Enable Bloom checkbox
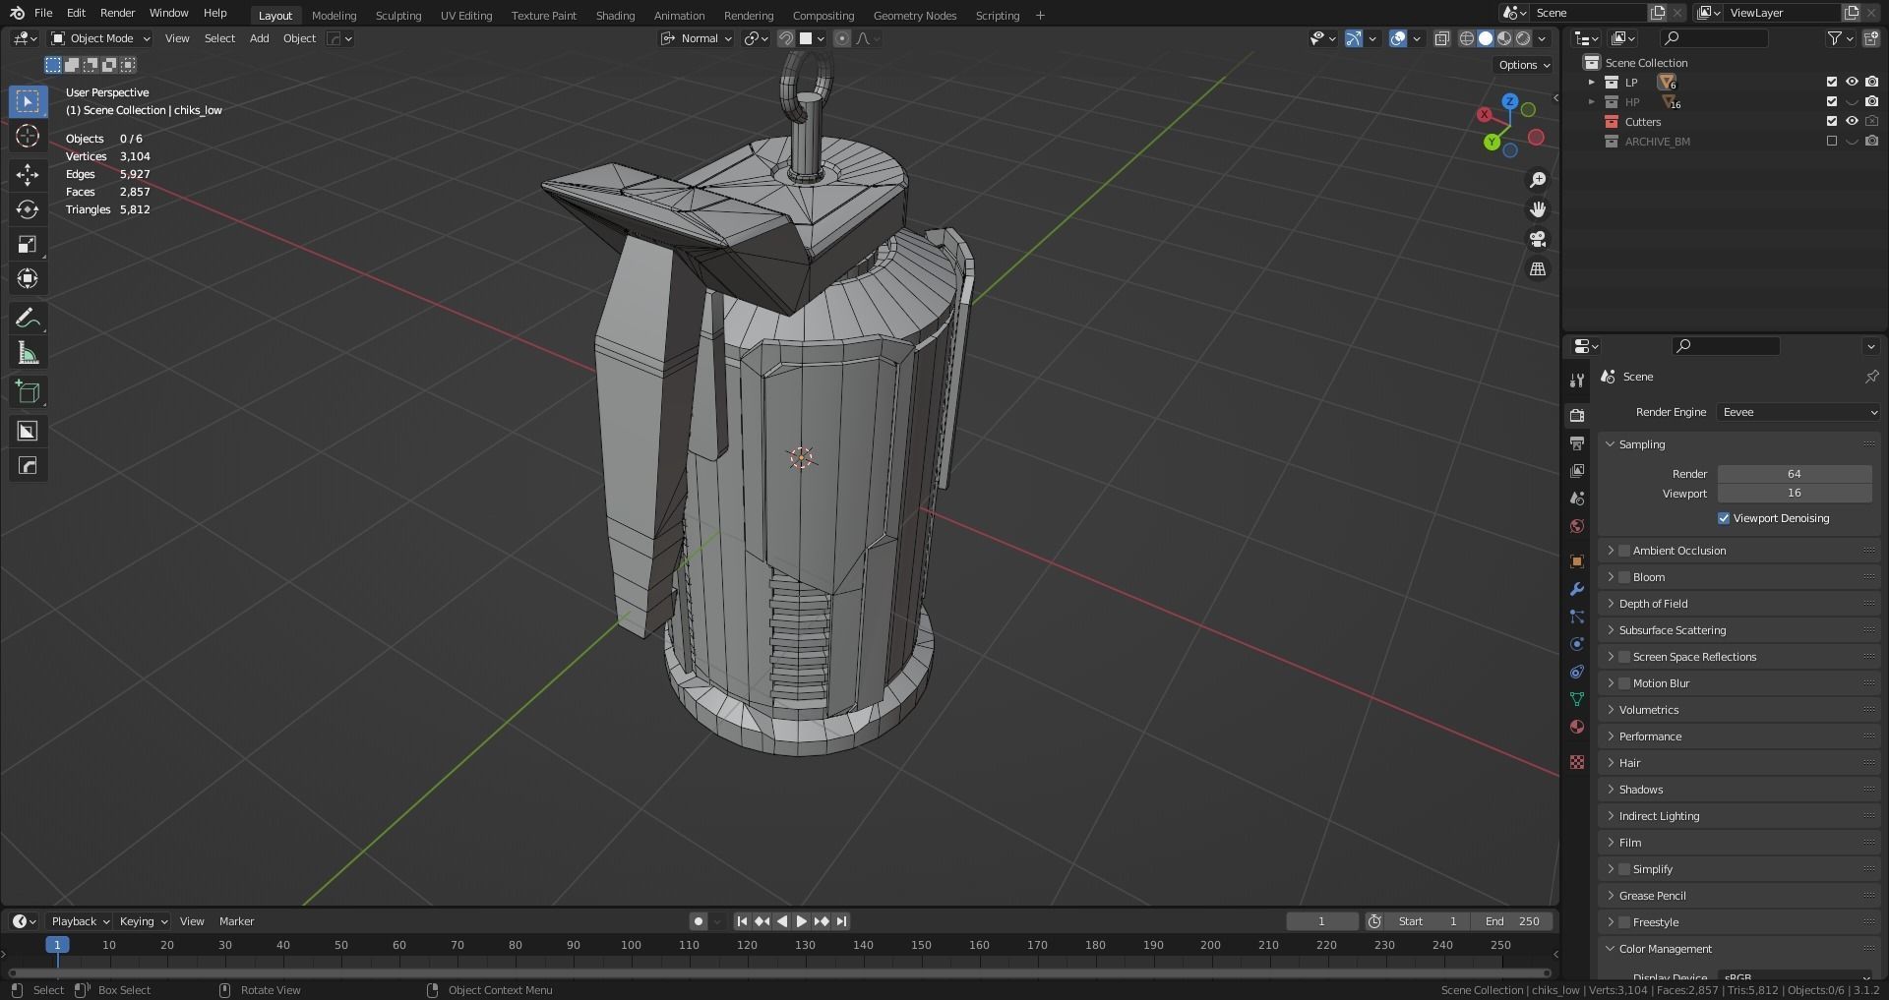Viewport: 1889px width, 1000px height. click(x=1624, y=577)
